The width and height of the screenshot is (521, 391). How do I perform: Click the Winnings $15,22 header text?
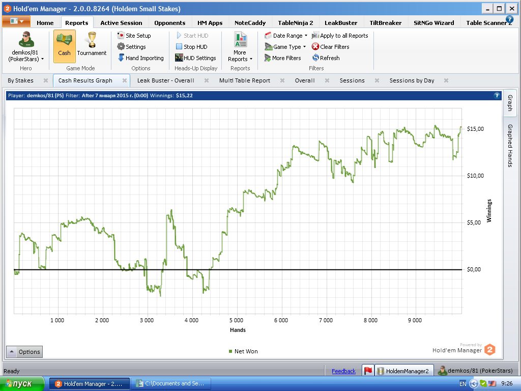171,95
